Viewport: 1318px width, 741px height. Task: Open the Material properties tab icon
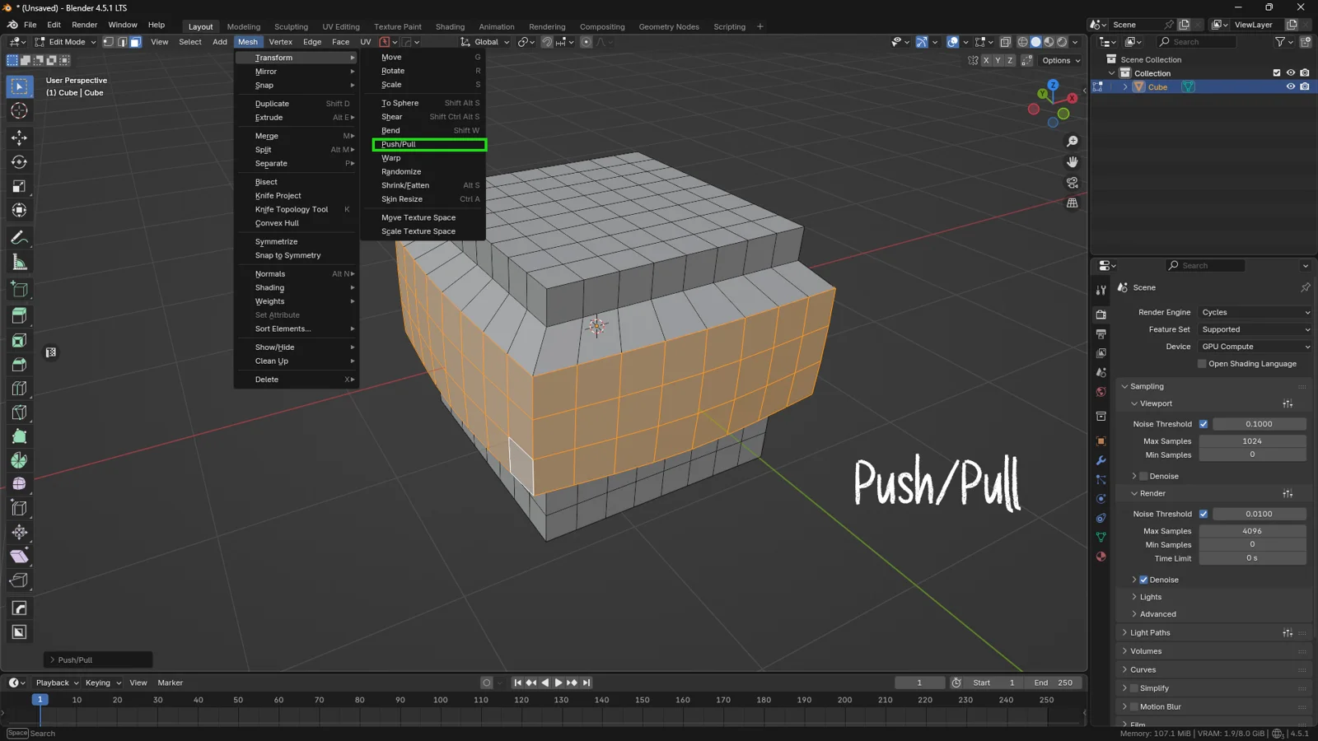point(1101,557)
